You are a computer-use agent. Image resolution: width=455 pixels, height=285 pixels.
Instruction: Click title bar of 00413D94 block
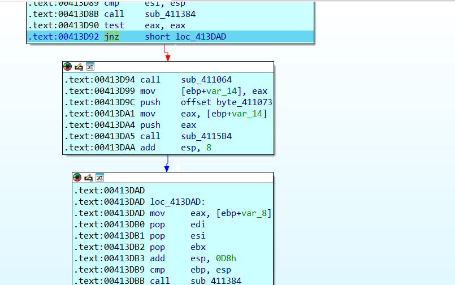click(168, 67)
